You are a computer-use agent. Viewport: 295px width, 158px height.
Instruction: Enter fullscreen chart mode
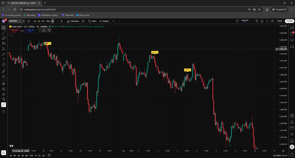click(267, 21)
